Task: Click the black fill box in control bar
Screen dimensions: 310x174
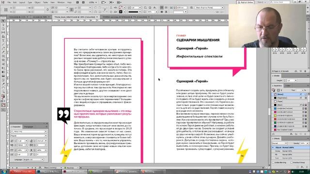Action: (121, 12)
